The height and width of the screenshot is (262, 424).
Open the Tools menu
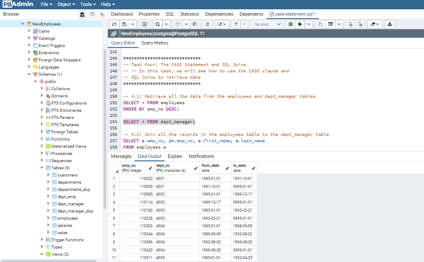[x=88, y=4]
